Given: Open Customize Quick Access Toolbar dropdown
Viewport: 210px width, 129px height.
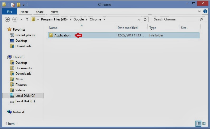Looking at the screenshot, I should coord(23,5).
